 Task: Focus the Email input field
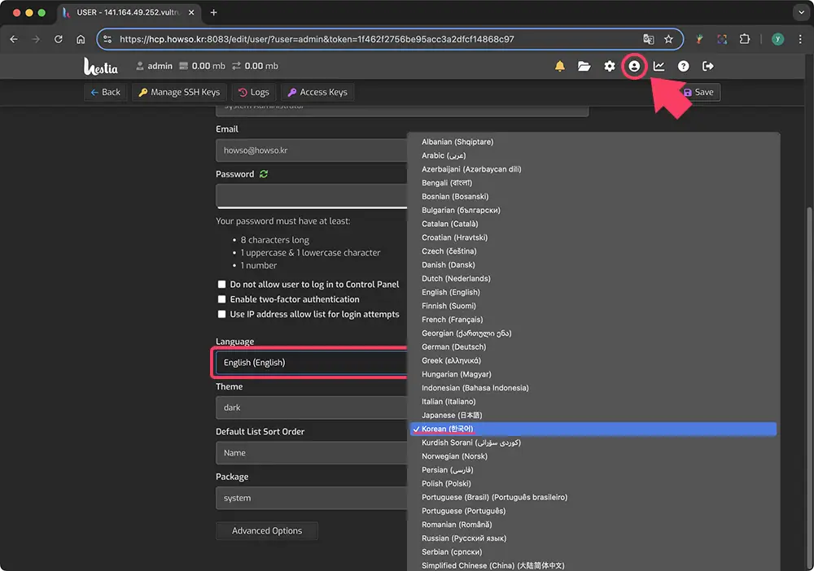point(311,150)
